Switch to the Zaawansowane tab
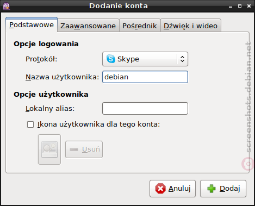This screenshot has height=206, width=255. [x=88, y=26]
